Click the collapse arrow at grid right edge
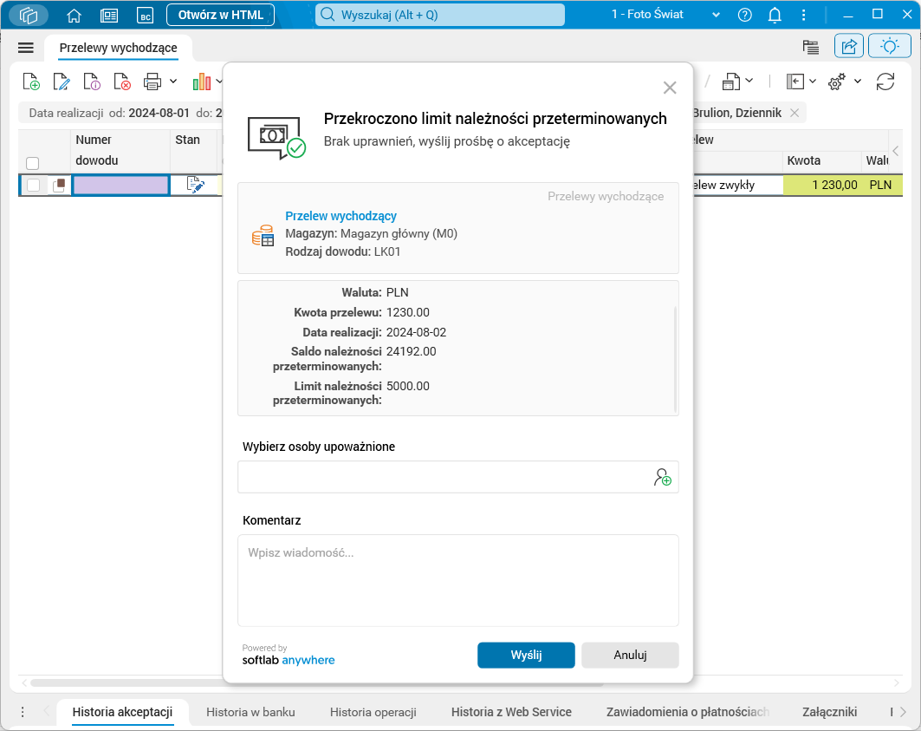 tap(895, 151)
